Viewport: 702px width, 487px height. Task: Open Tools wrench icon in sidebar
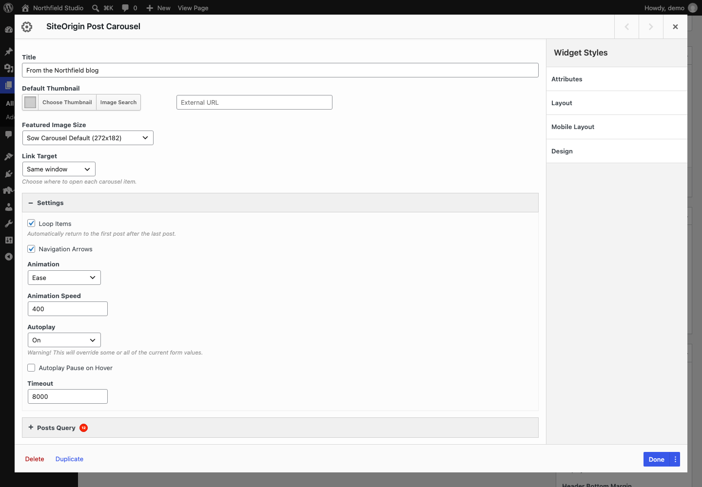(8, 224)
